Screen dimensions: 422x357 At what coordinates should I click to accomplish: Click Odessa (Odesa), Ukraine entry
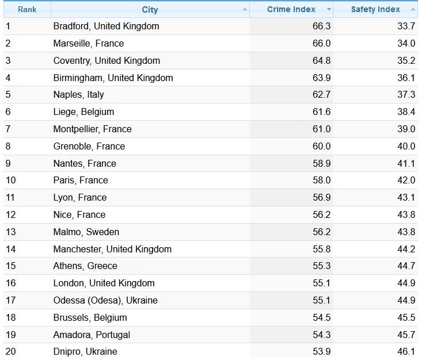pyautogui.click(x=105, y=300)
